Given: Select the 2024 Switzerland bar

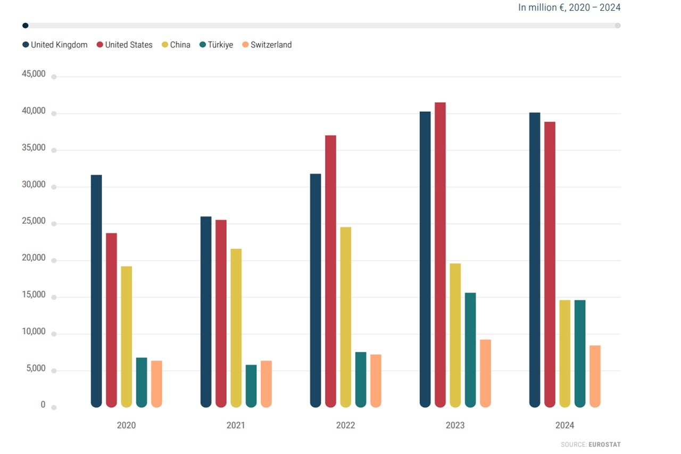Looking at the screenshot, I should (595, 377).
